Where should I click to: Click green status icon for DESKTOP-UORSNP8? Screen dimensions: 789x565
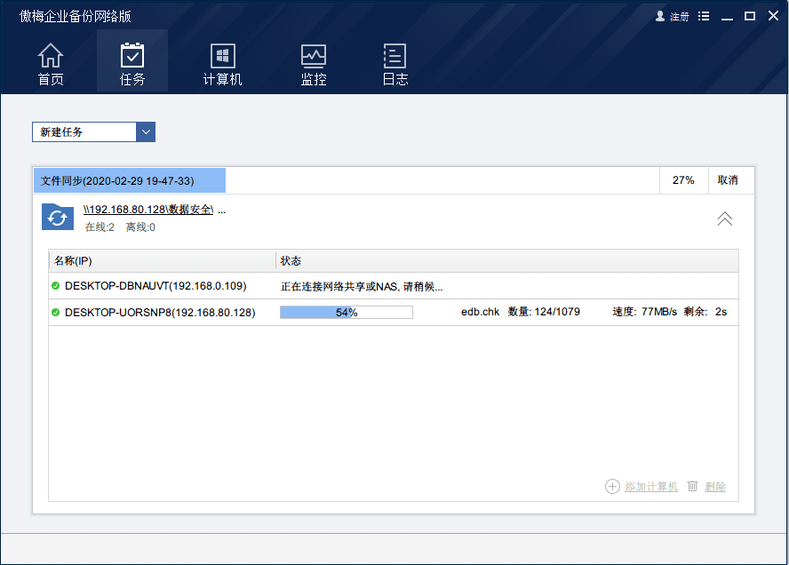56,313
